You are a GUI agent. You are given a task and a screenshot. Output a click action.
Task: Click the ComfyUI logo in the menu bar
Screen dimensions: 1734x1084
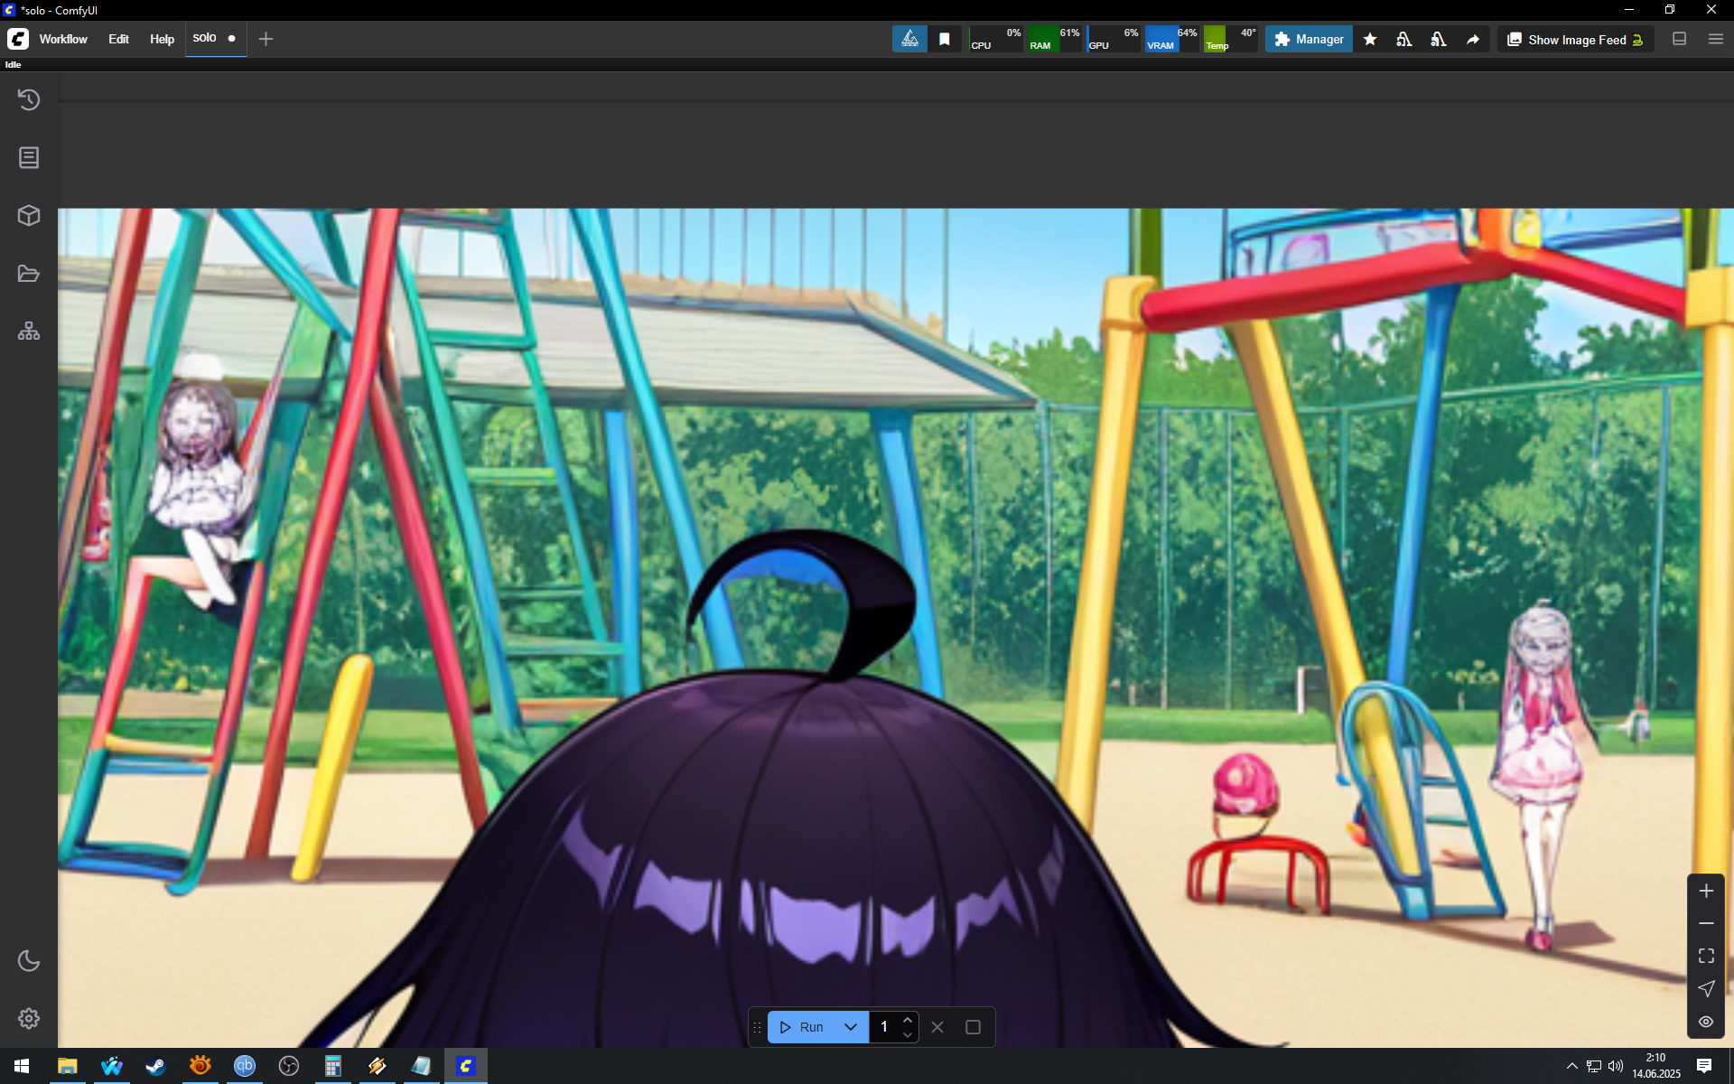tap(18, 39)
